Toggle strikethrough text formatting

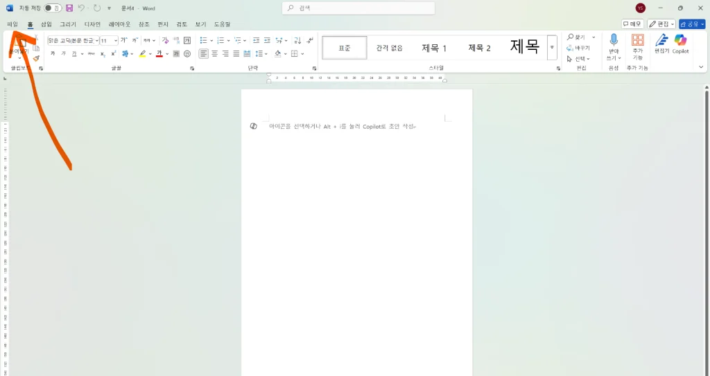pos(92,54)
